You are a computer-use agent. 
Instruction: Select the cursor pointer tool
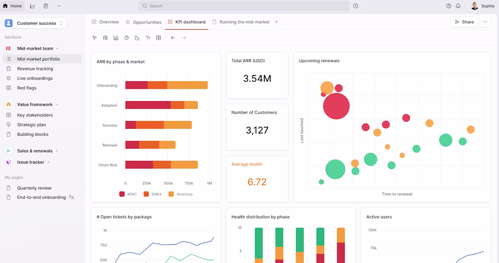tap(94, 38)
